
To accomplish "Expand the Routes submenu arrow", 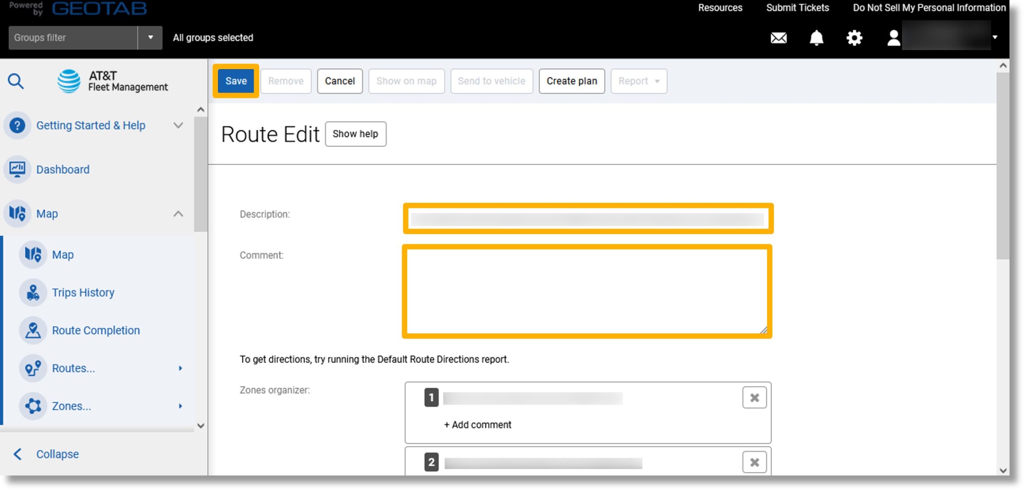I will coord(182,368).
